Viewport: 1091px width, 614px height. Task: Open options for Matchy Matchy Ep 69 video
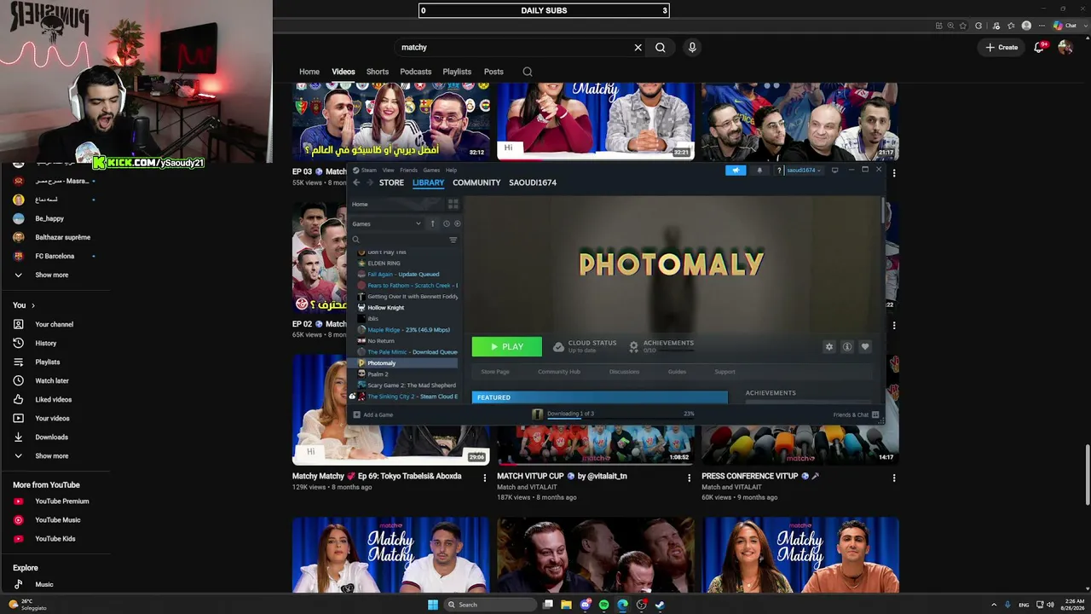(485, 478)
